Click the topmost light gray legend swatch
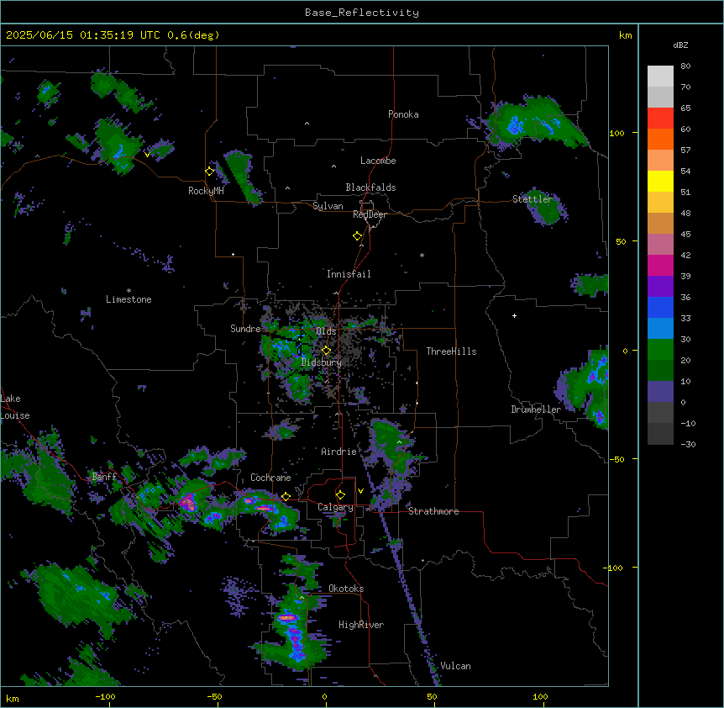 click(x=660, y=76)
